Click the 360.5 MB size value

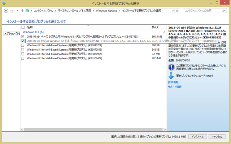[x=157, y=37]
